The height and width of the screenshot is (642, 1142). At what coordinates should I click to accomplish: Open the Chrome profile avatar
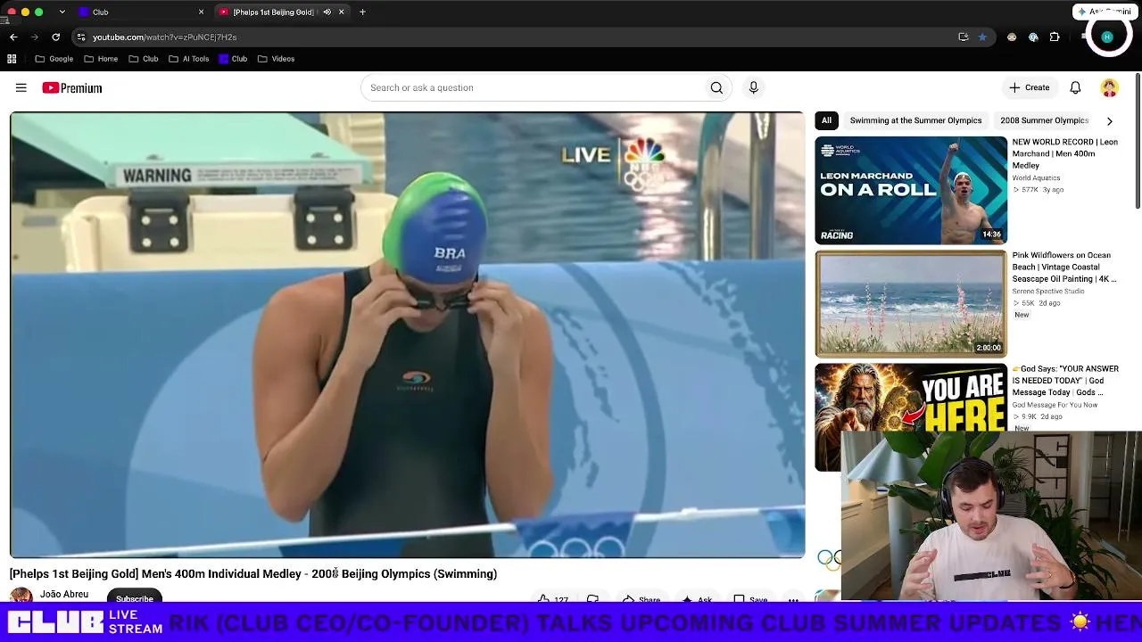(x=1108, y=37)
